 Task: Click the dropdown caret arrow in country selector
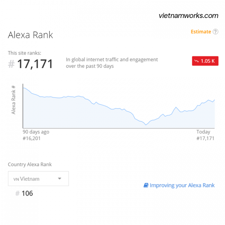59,179
